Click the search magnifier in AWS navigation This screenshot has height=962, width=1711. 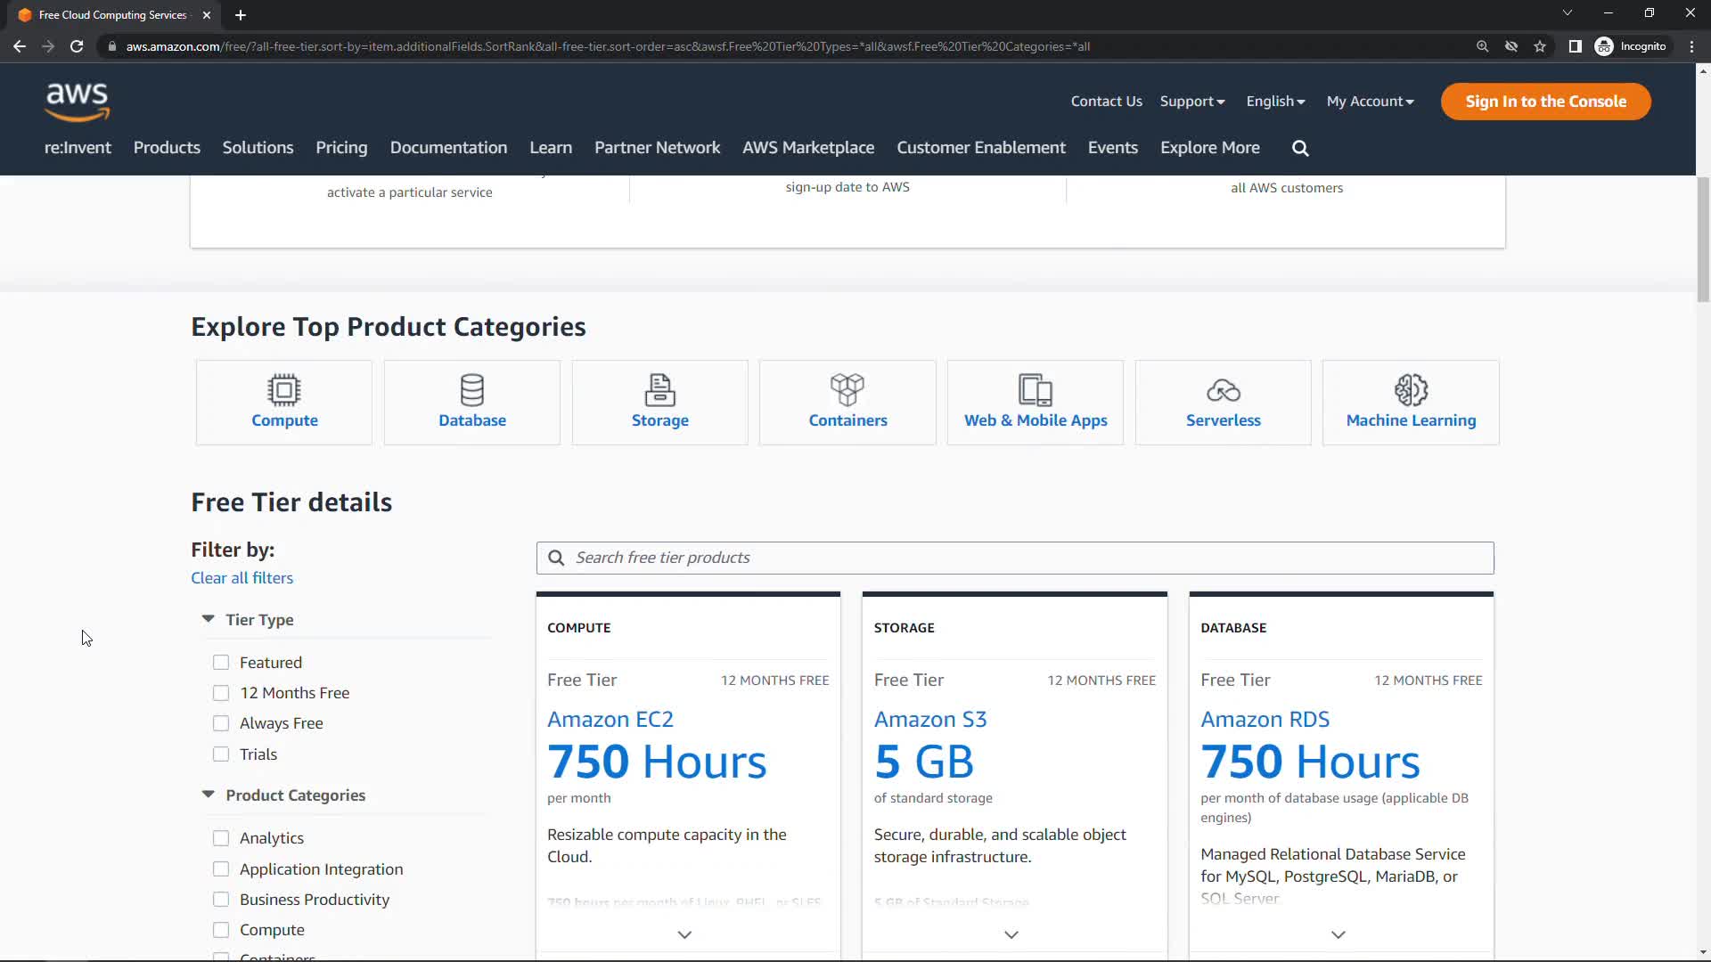[x=1300, y=149]
